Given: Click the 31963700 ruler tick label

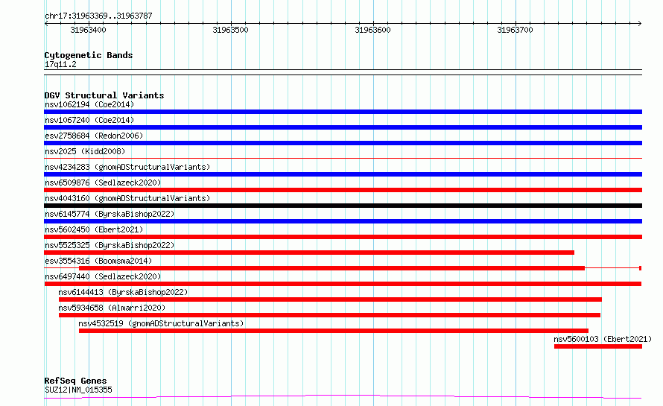Looking at the screenshot, I should (x=515, y=30).
